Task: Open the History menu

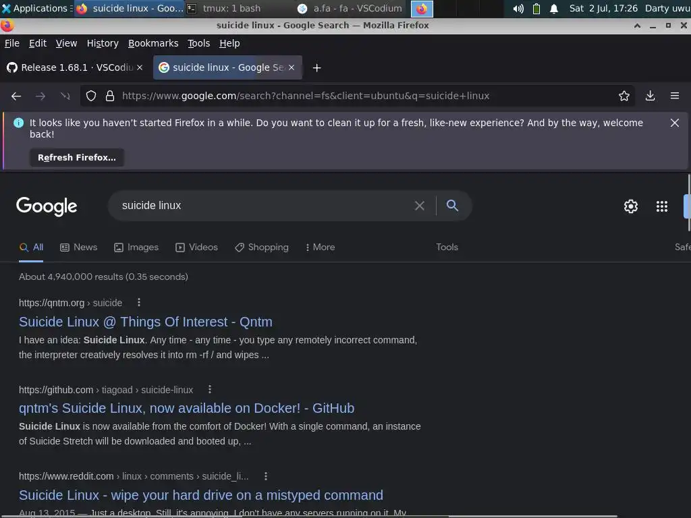Action: [103, 43]
